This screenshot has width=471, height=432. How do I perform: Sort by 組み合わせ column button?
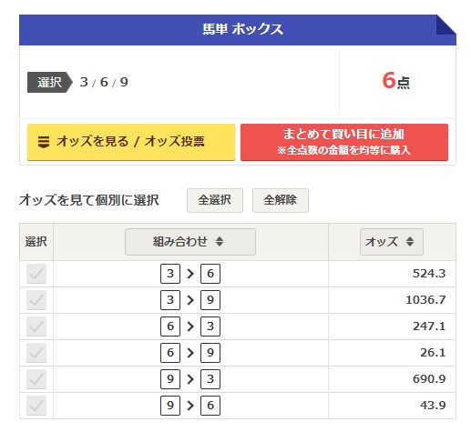click(x=190, y=242)
